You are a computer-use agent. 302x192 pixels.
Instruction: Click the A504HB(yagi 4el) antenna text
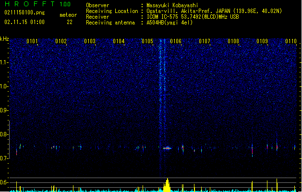(169, 23)
